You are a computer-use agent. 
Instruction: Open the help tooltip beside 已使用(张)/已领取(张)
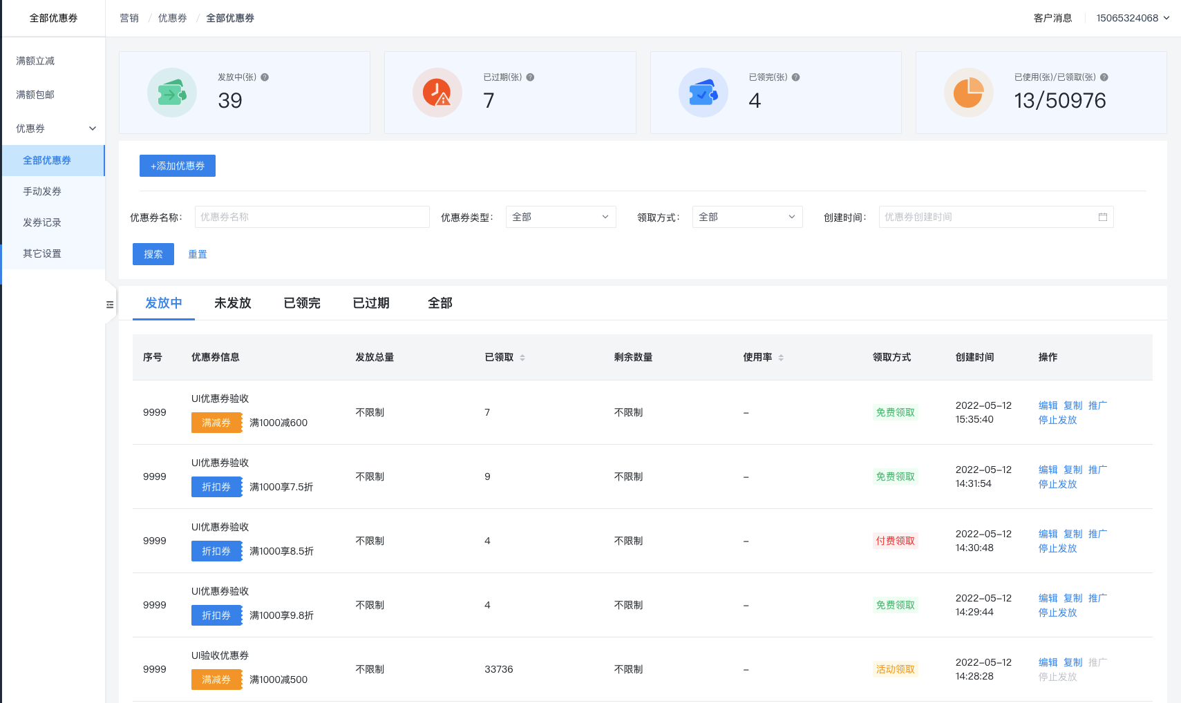[1104, 77]
